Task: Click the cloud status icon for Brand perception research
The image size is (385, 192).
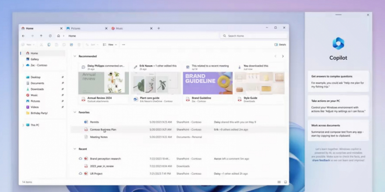Action: tap(80, 159)
